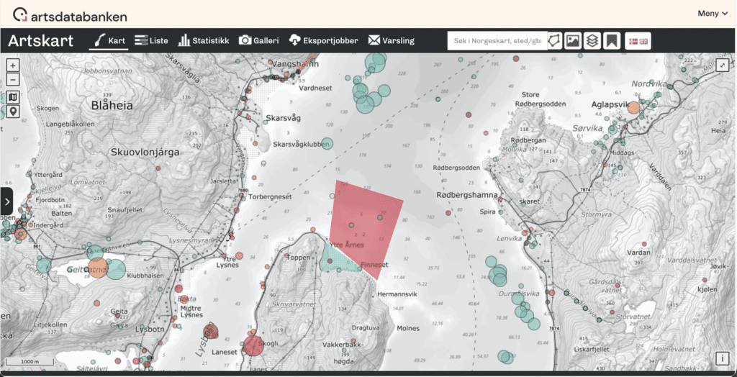Expand the Meny dropdown
737x377 pixels.
click(713, 14)
